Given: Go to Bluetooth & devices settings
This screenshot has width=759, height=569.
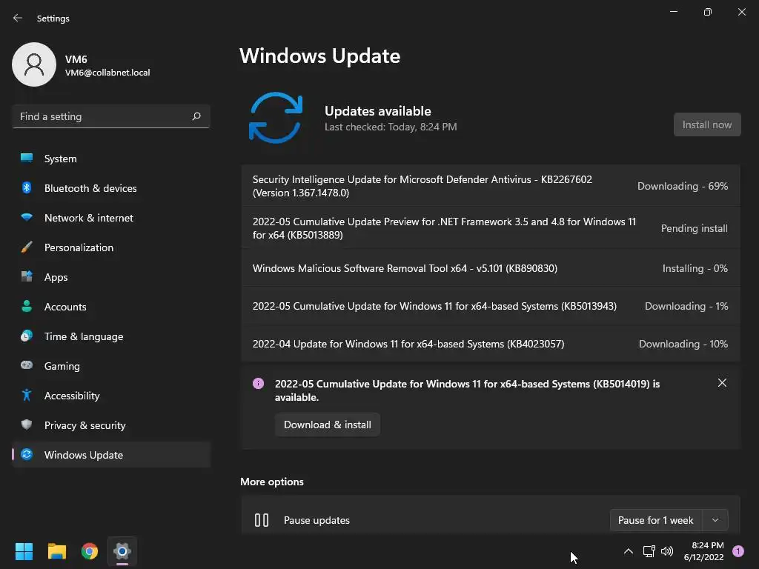Looking at the screenshot, I should tap(111, 188).
